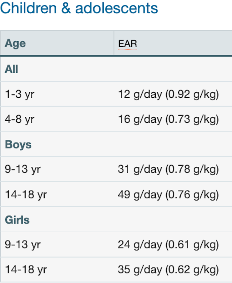This screenshot has width=232, height=283.
Task: Click the 1-3 yr age cell
Action: click(19, 94)
